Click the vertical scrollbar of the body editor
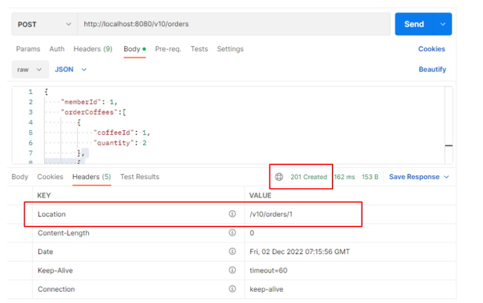 click(x=449, y=125)
